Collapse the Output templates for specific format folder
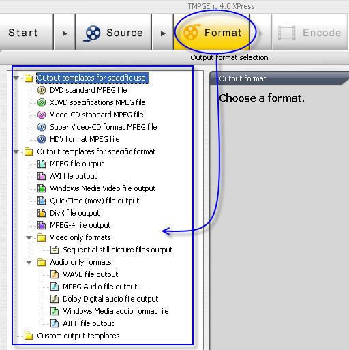 [x=16, y=151]
